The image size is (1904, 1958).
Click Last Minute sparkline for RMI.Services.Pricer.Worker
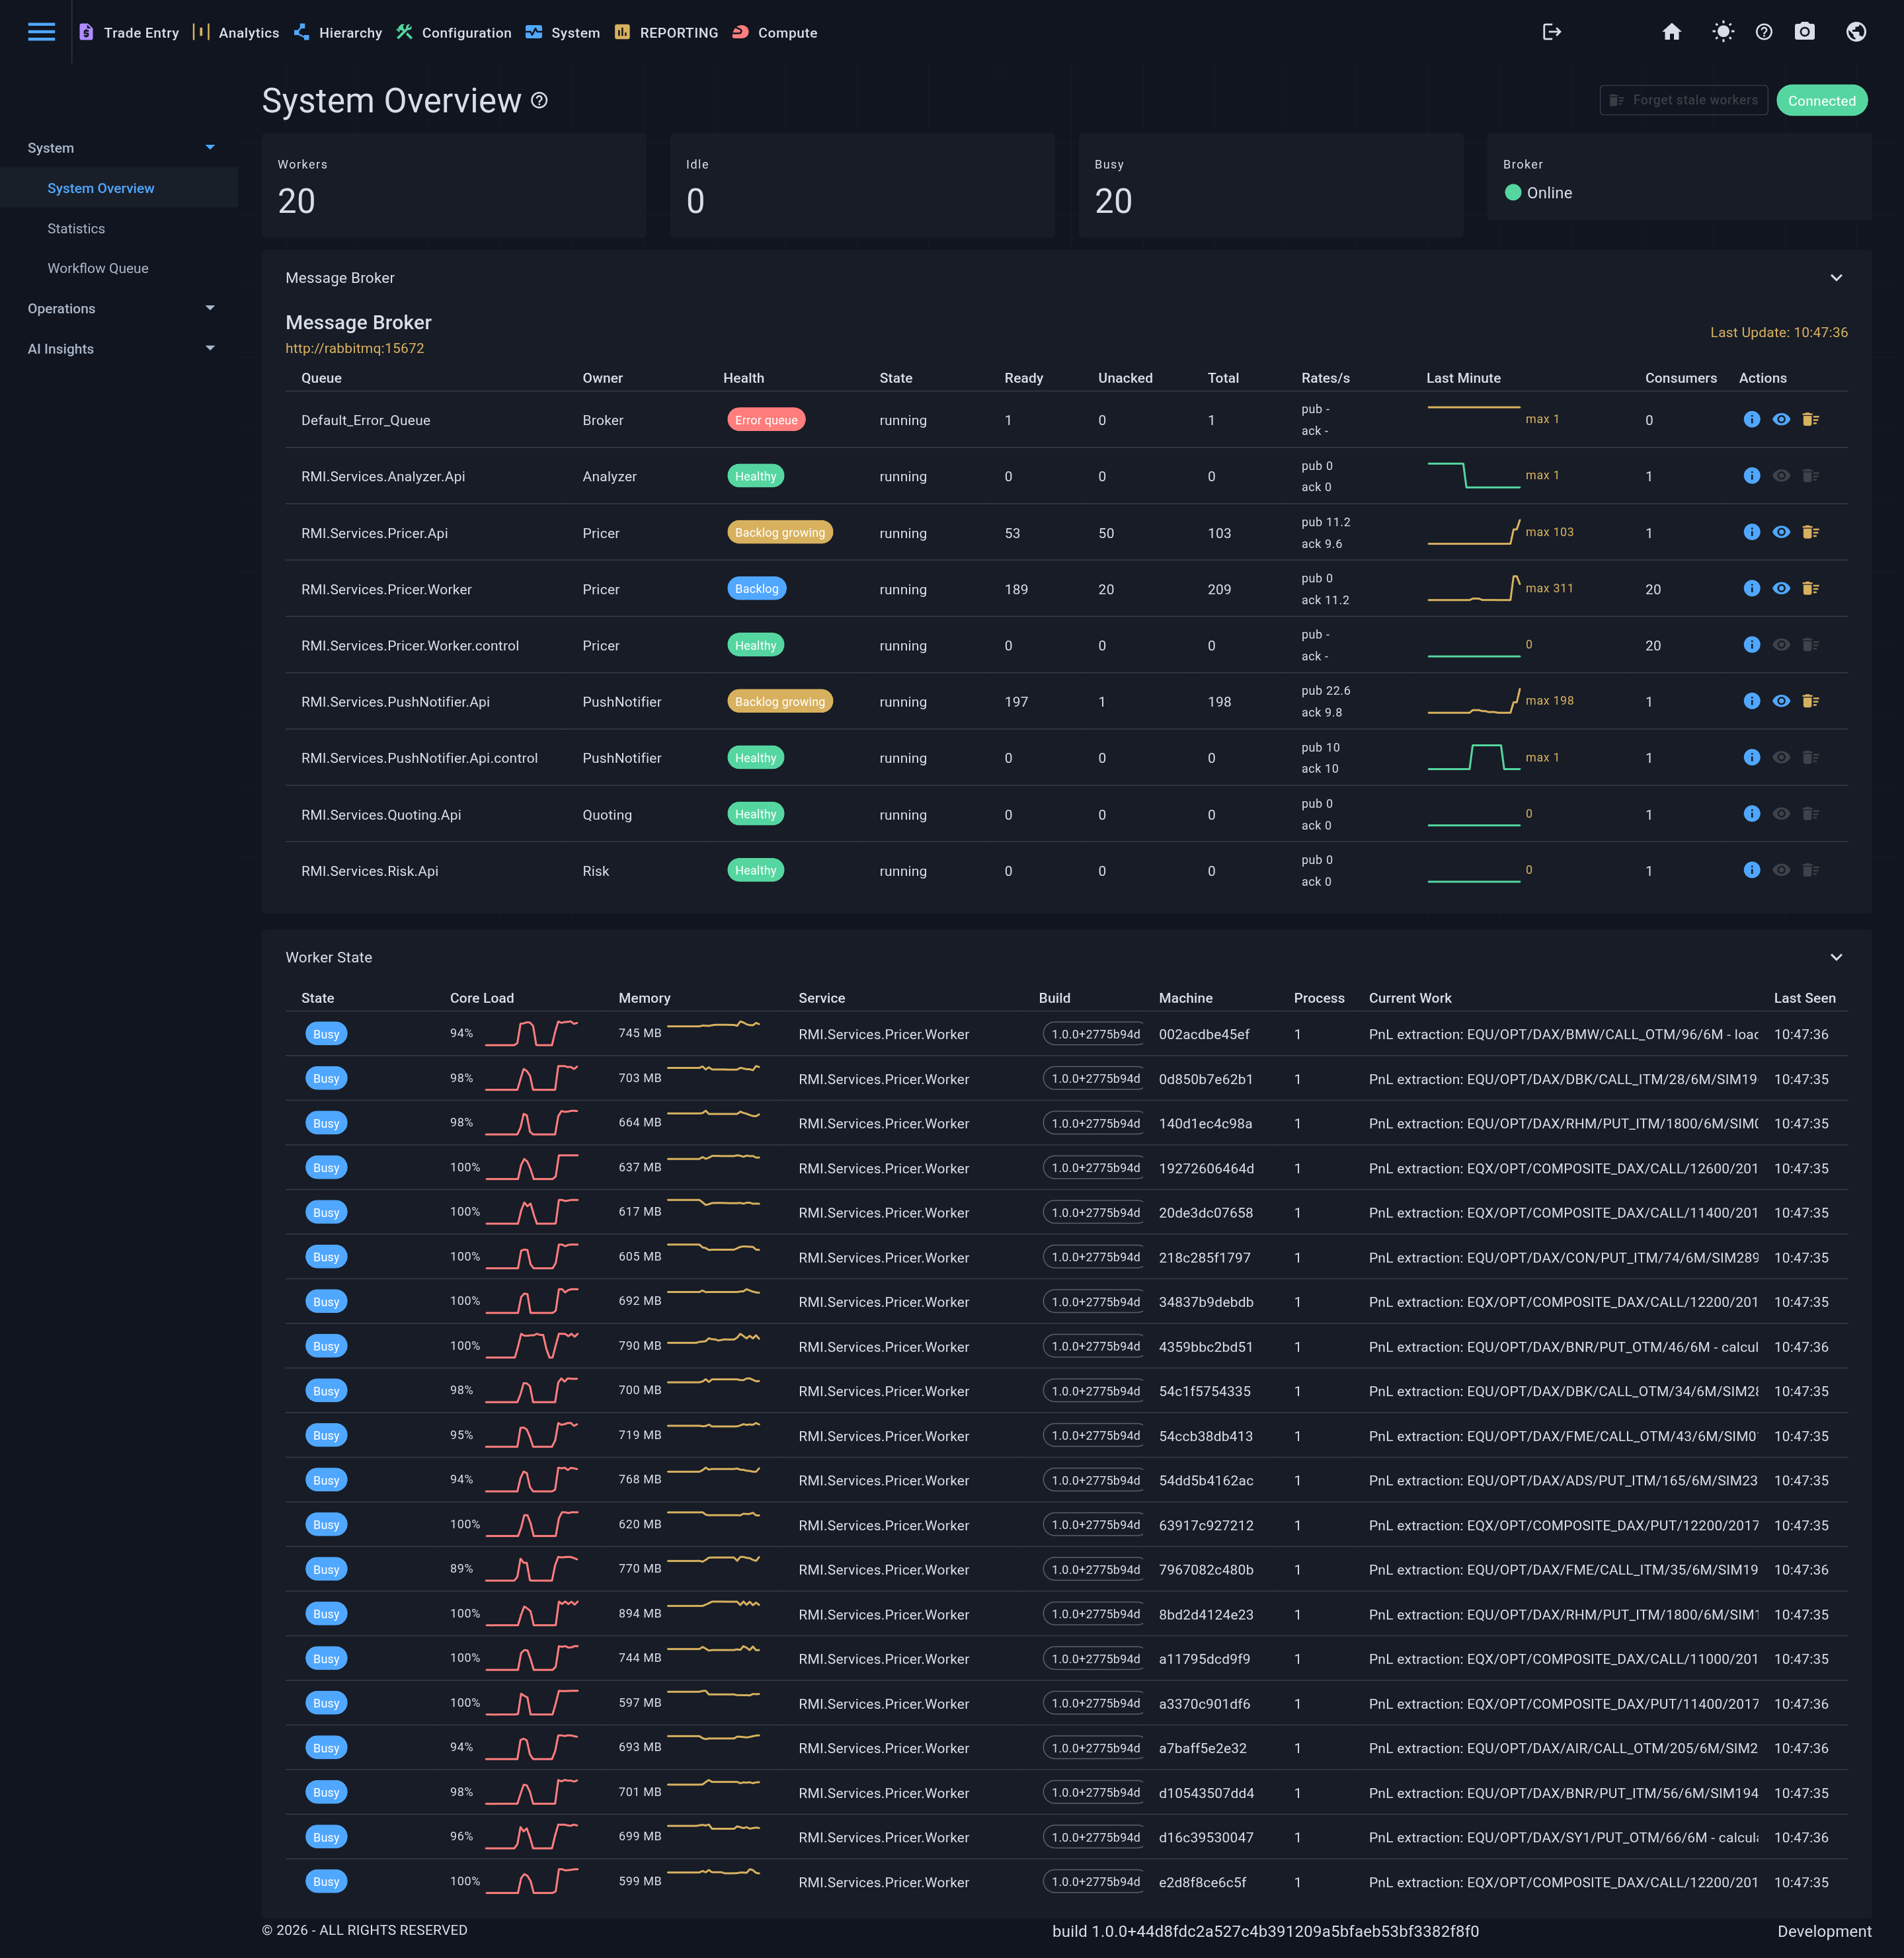[x=1473, y=588]
